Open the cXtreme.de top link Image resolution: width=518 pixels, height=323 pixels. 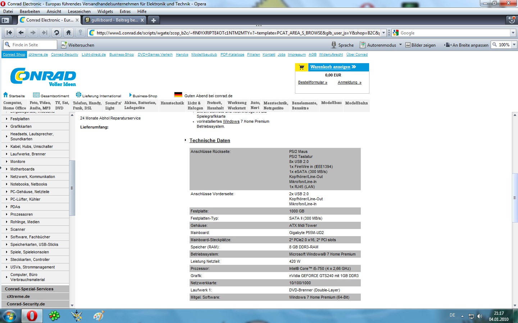[x=38, y=55]
